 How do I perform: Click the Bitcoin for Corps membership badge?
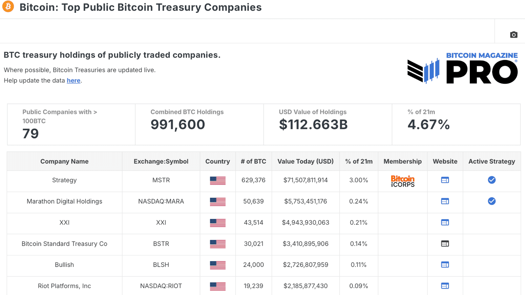402,181
